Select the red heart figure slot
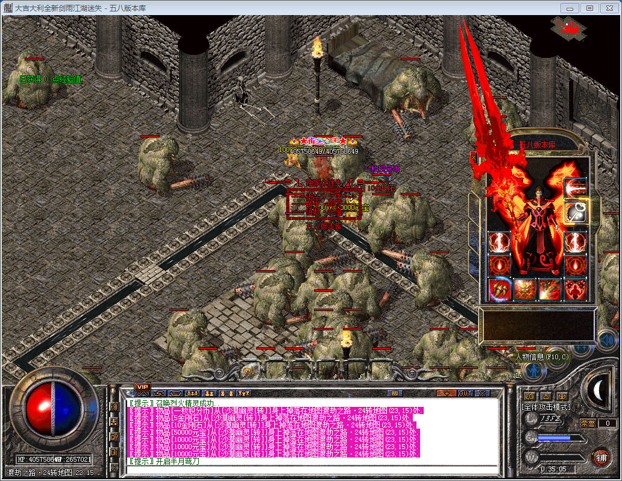The image size is (622, 481). (576, 289)
